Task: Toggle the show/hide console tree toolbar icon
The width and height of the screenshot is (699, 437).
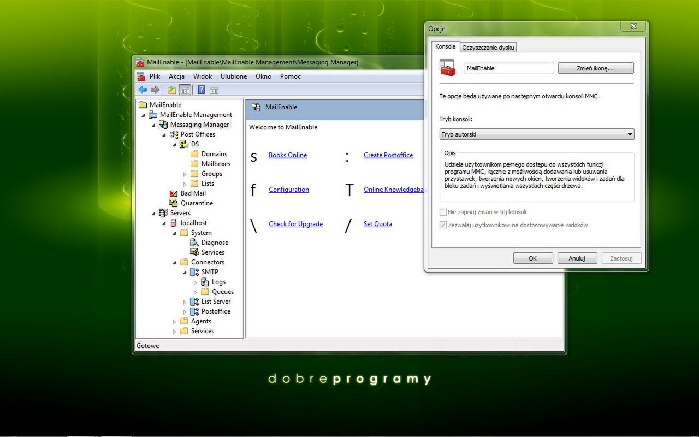Action: coord(185,90)
